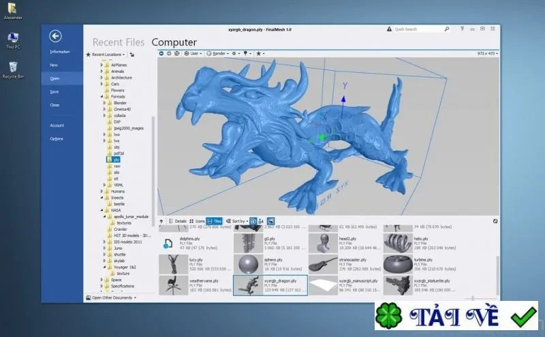The height and width of the screenshot is (337, 545).
Task: Click the circular Back arrow in sidebar
Action: pos(56,36)
